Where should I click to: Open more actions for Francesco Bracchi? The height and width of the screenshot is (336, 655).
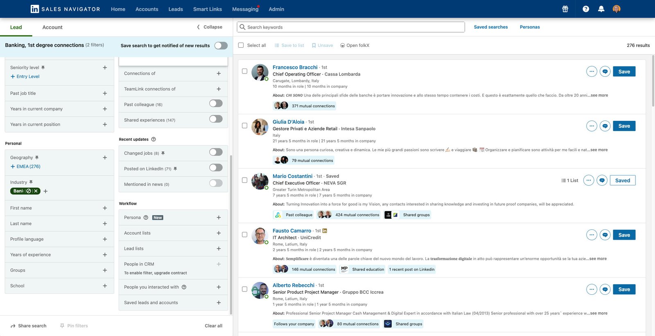(592, 71)
